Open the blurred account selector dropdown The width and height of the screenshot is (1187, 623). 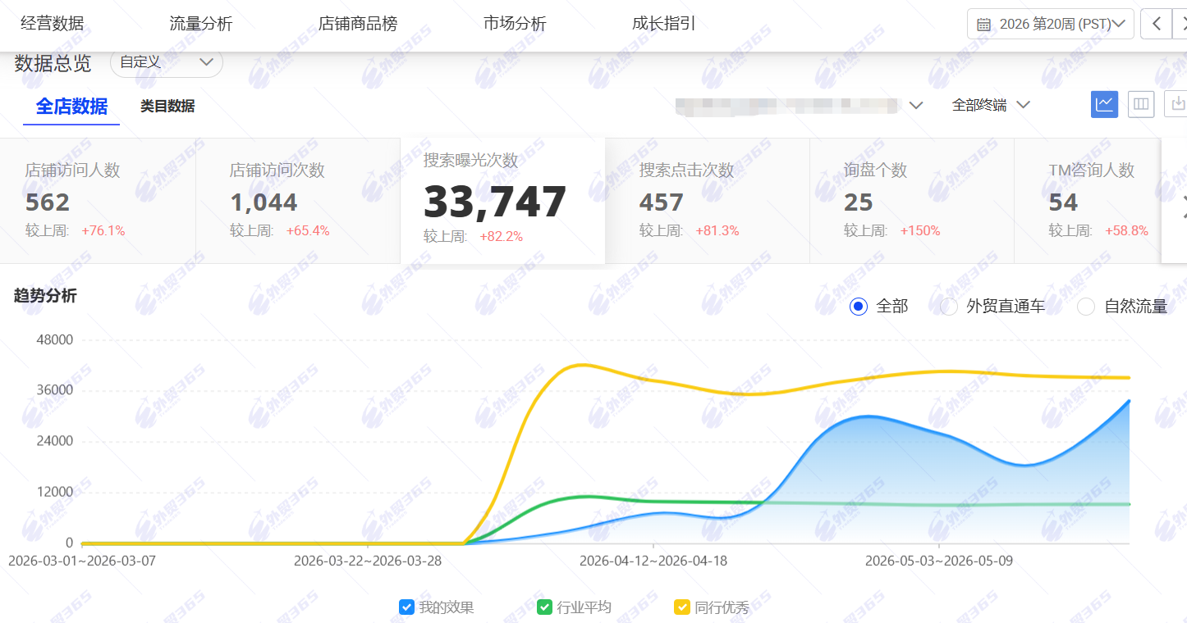[800, 105]
